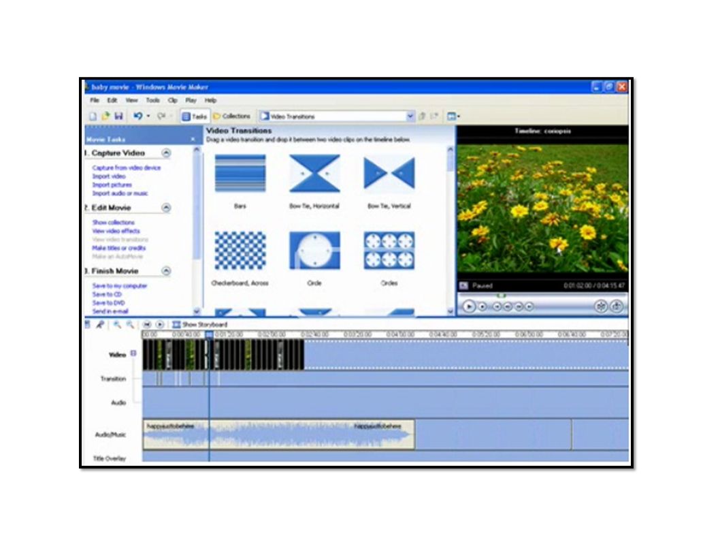The height and width of the screenshot is (540, 720).
Task: Open the Tools menu
Action: (x=153, y=100)
